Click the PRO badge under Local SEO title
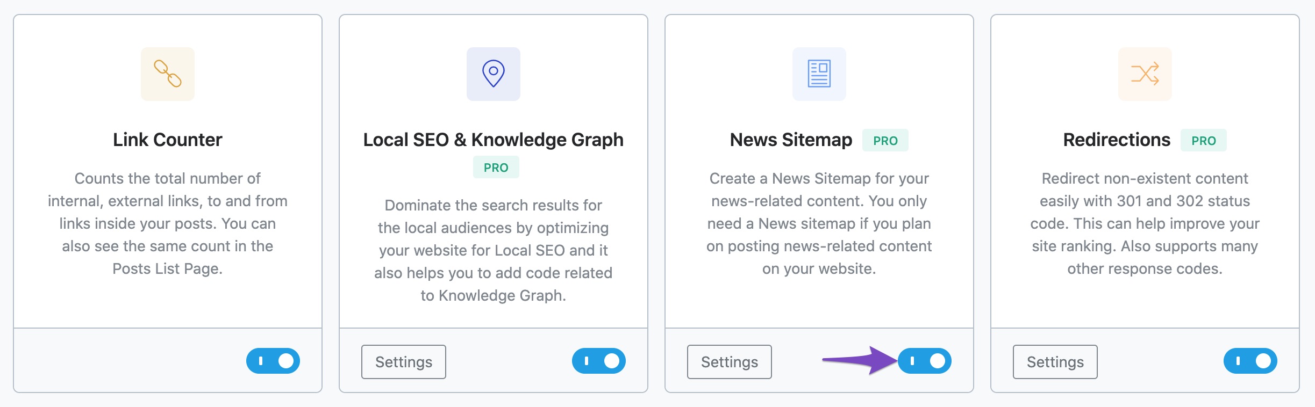This screenshot has height=407, width=1315. pos(496,168)
